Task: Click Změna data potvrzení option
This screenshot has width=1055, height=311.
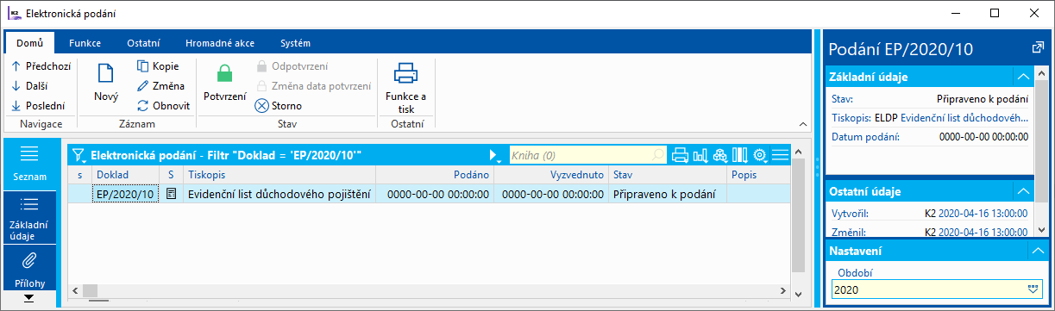Action: coord(313,85)
